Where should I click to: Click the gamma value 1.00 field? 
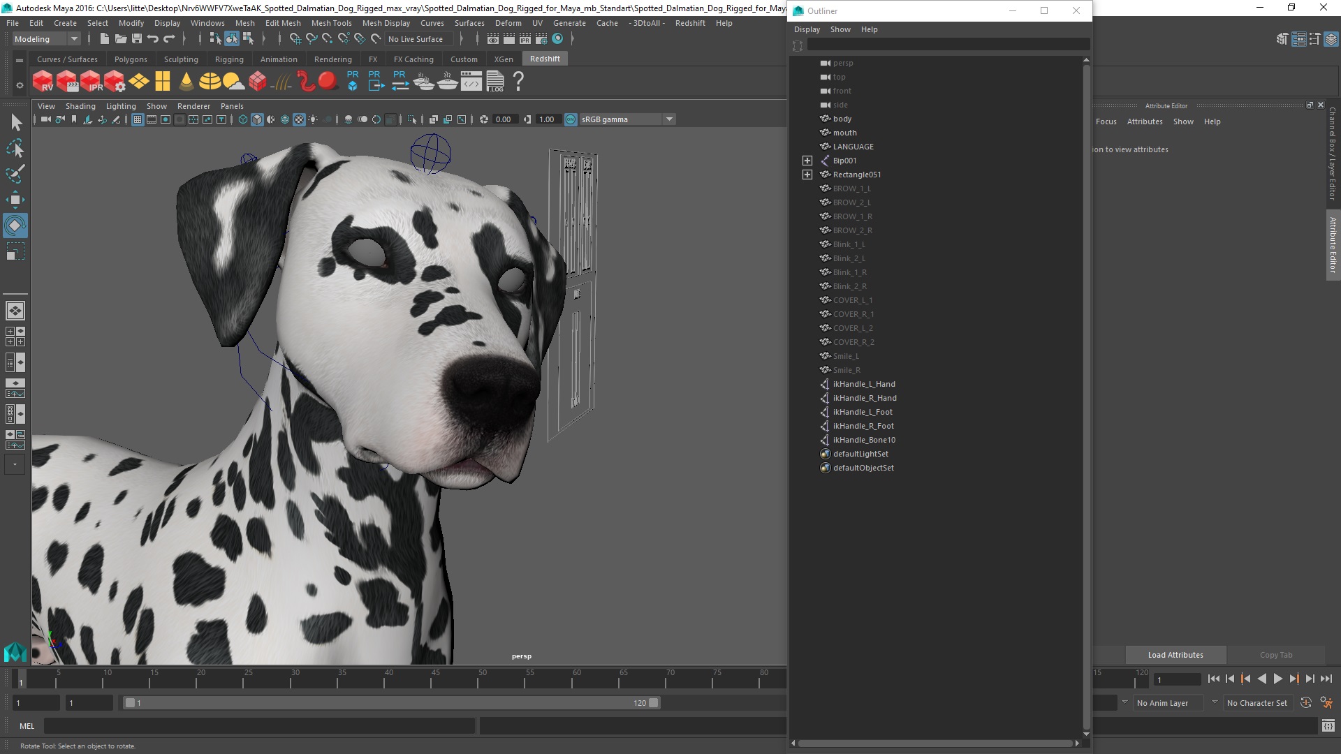click(x=548, y=119)
